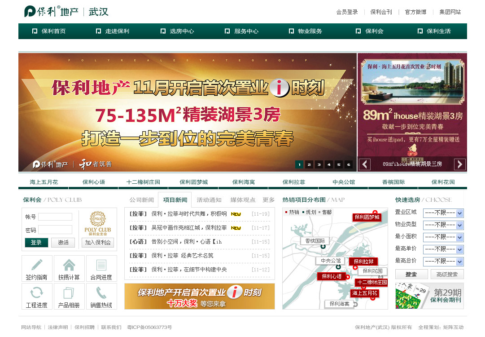Click 保利花园 marker on map

[x=372, y=271]
